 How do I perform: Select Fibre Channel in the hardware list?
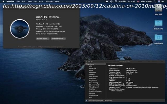coord(94,87)
